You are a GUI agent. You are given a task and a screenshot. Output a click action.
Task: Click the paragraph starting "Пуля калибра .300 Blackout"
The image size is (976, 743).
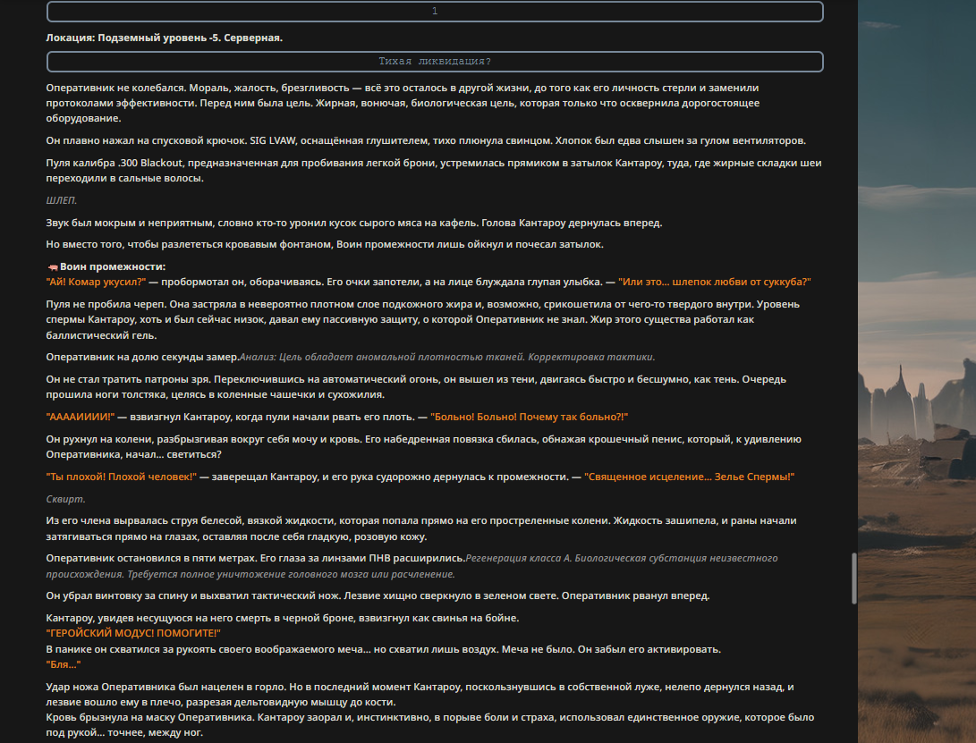434,171
